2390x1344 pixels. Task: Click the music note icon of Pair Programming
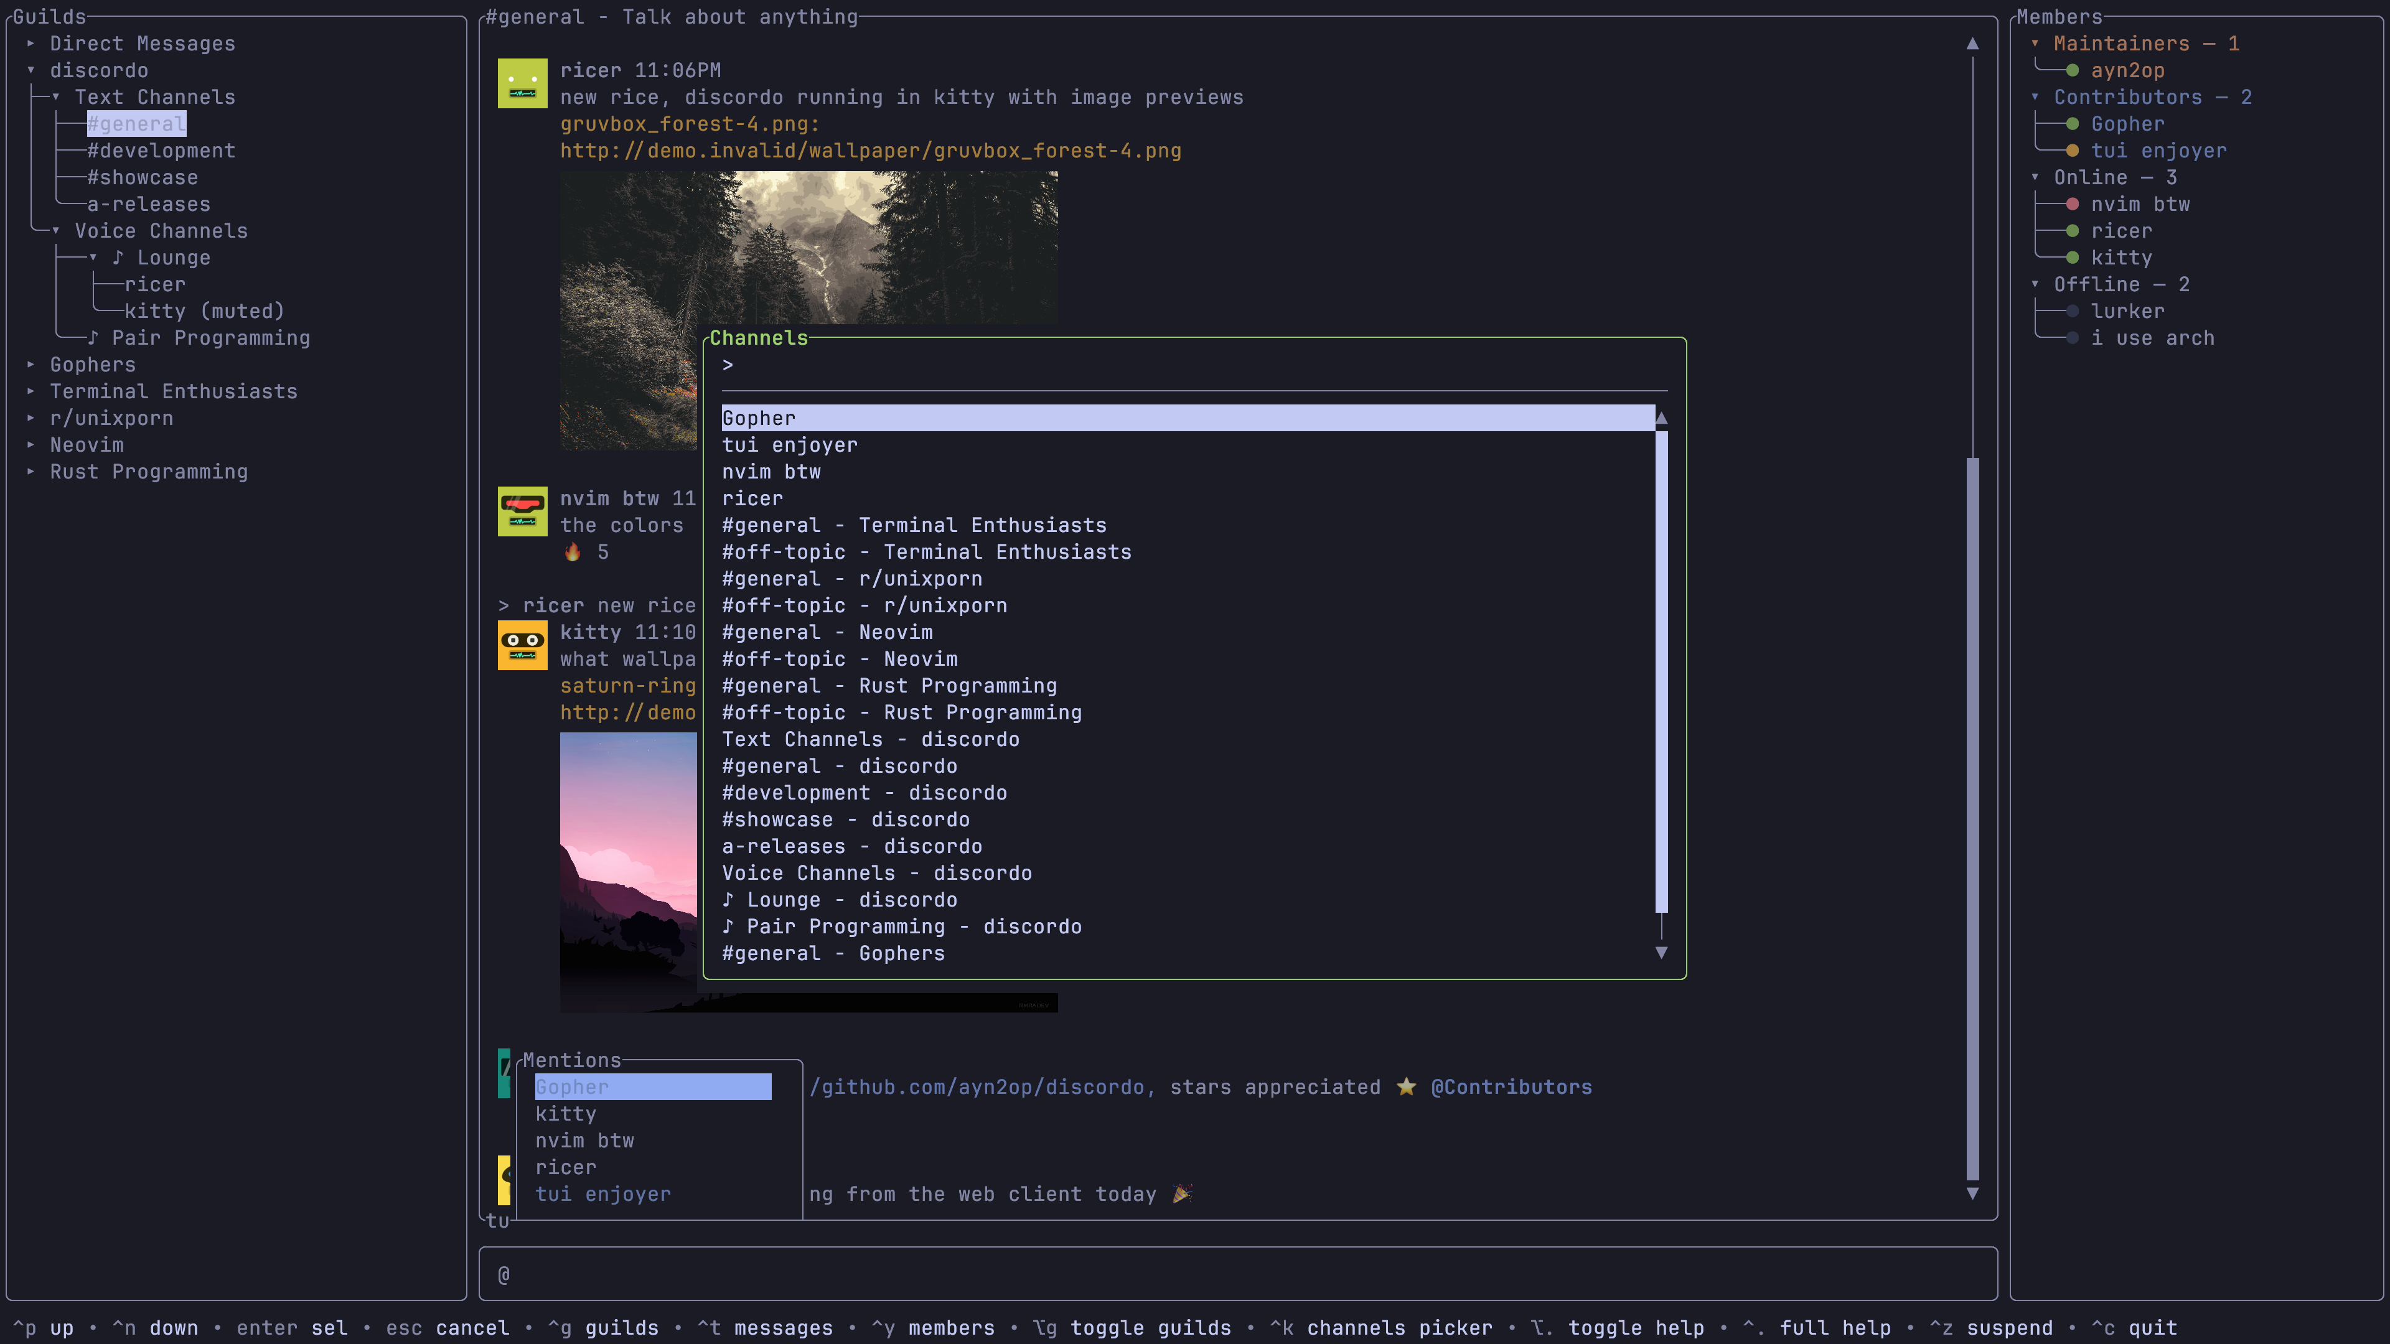(x=93, y=338)
